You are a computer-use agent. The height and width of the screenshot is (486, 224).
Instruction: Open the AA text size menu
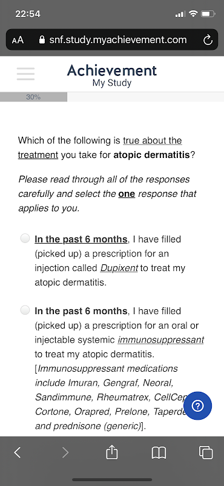[x=18, y=40]
